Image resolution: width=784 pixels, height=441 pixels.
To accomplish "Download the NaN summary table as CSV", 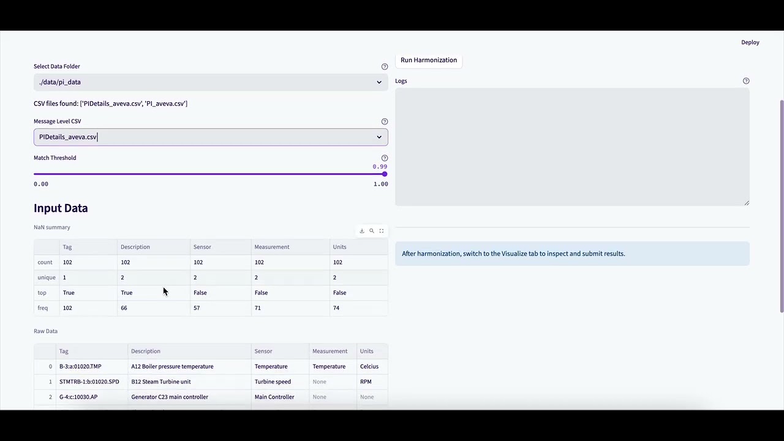I will [x=362, y=231].
